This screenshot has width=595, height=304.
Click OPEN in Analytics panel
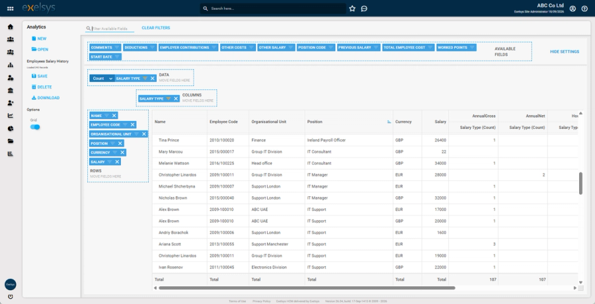click(x=40, y=50)
